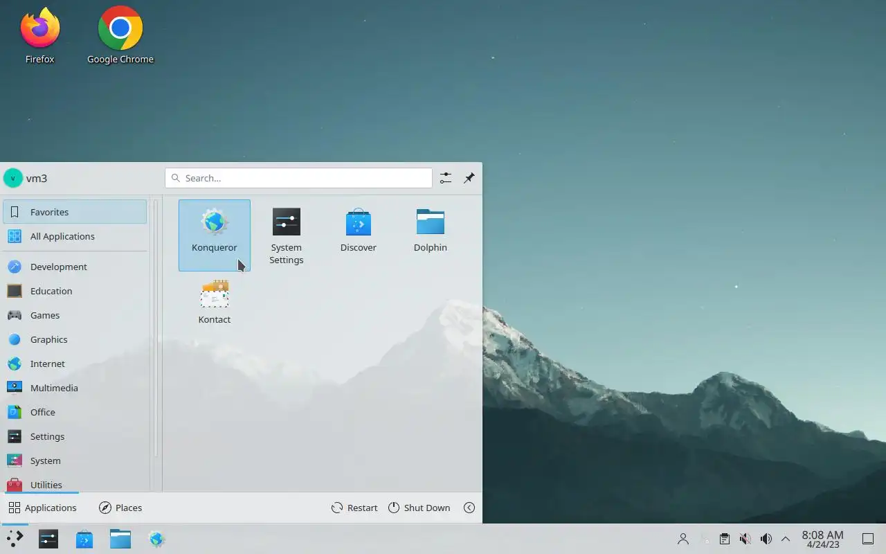Open the Education category

75,291
